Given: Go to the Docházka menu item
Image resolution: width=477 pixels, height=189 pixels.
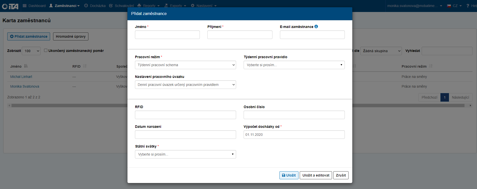Looking at the screenshot, I should tap(95, 6).
